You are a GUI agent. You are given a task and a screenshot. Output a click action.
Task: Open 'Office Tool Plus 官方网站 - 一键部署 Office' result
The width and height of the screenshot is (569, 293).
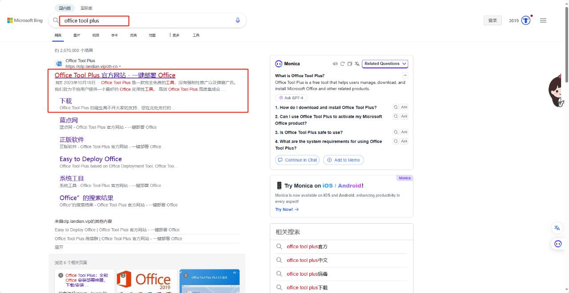click(x=115, y=75)
